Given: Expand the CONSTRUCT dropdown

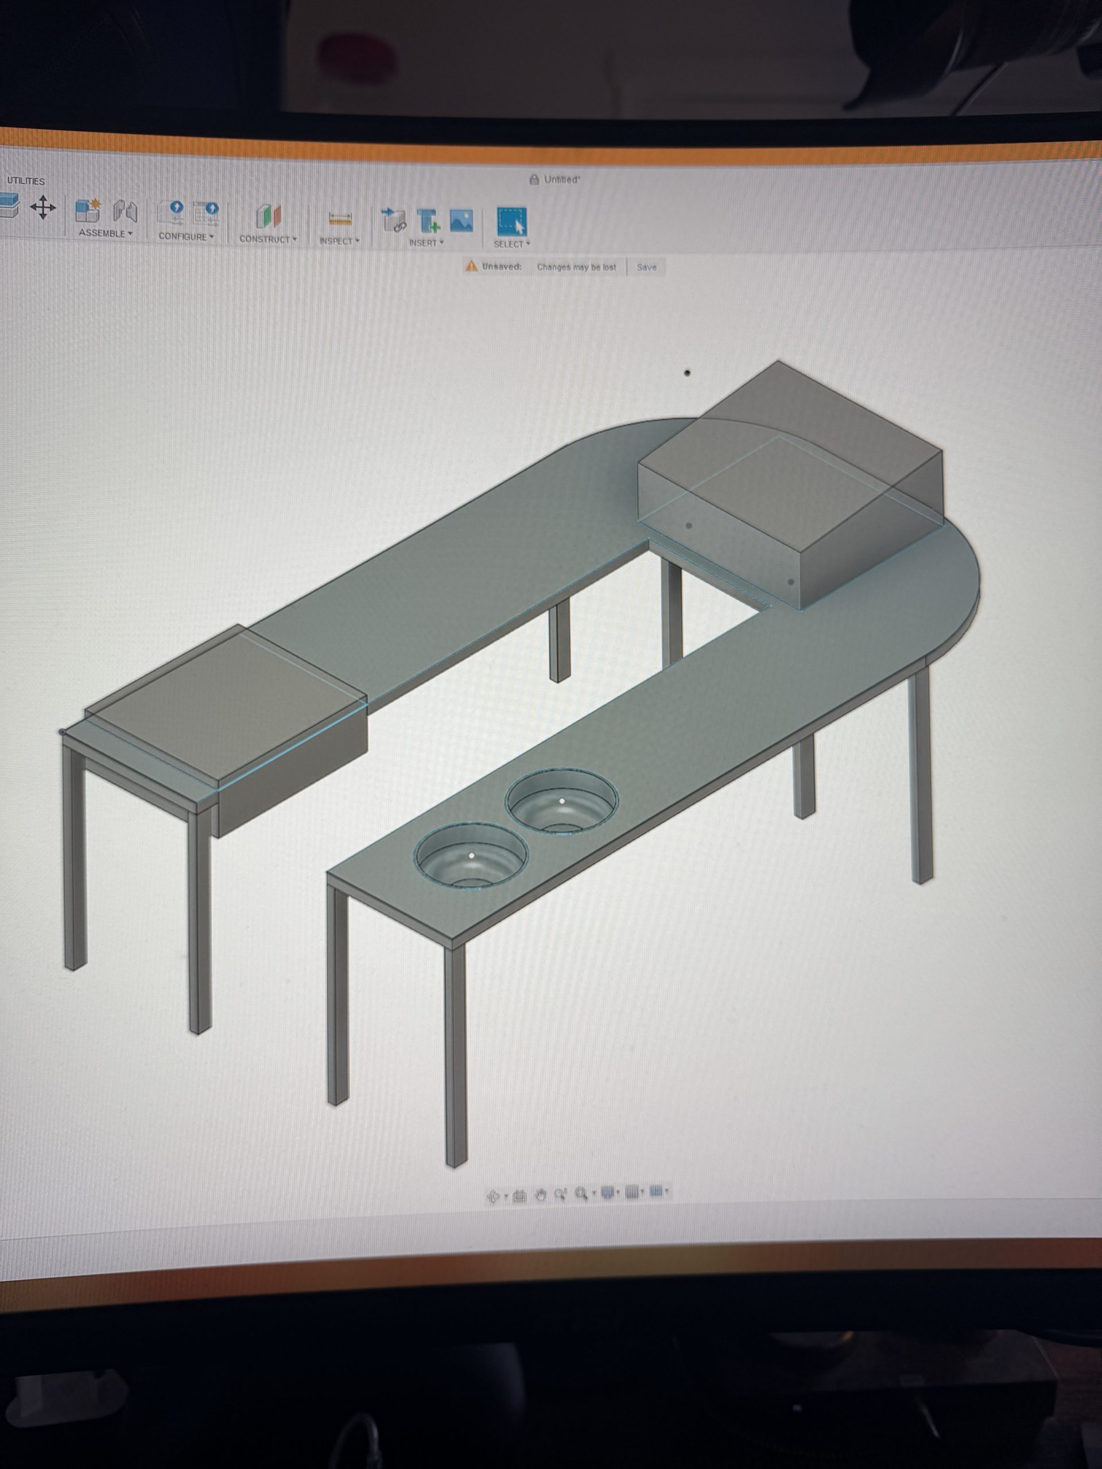Looking at the screenshot, I should coord(267,239).
